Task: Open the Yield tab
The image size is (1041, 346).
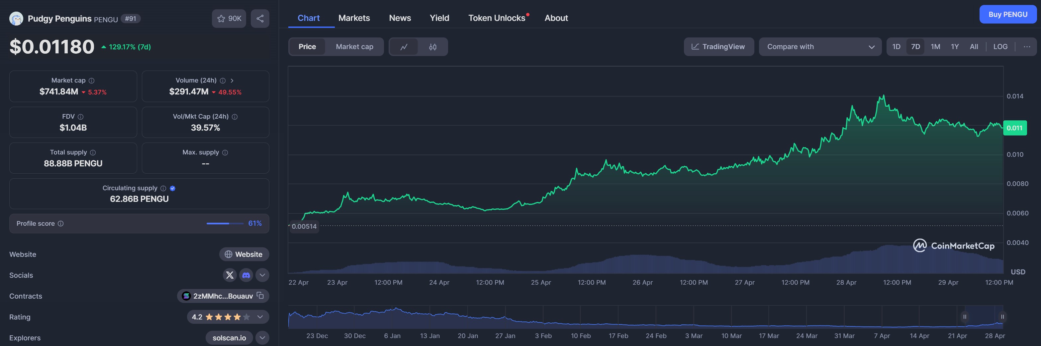Action: pyautogui.click(x=439, y=18)
